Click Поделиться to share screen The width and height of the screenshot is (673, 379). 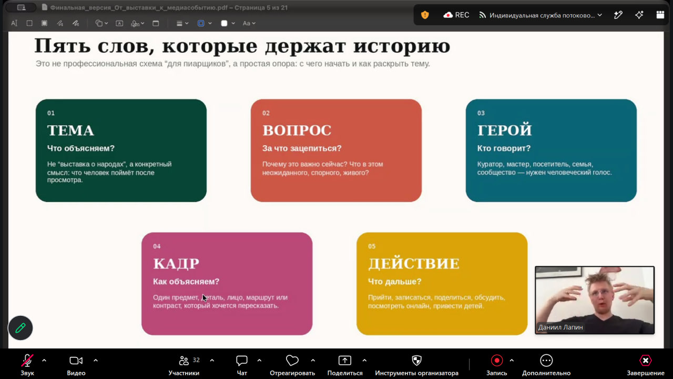point(345,365)
